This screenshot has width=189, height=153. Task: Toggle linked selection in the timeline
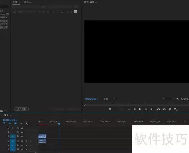click(x=16, y=124)
